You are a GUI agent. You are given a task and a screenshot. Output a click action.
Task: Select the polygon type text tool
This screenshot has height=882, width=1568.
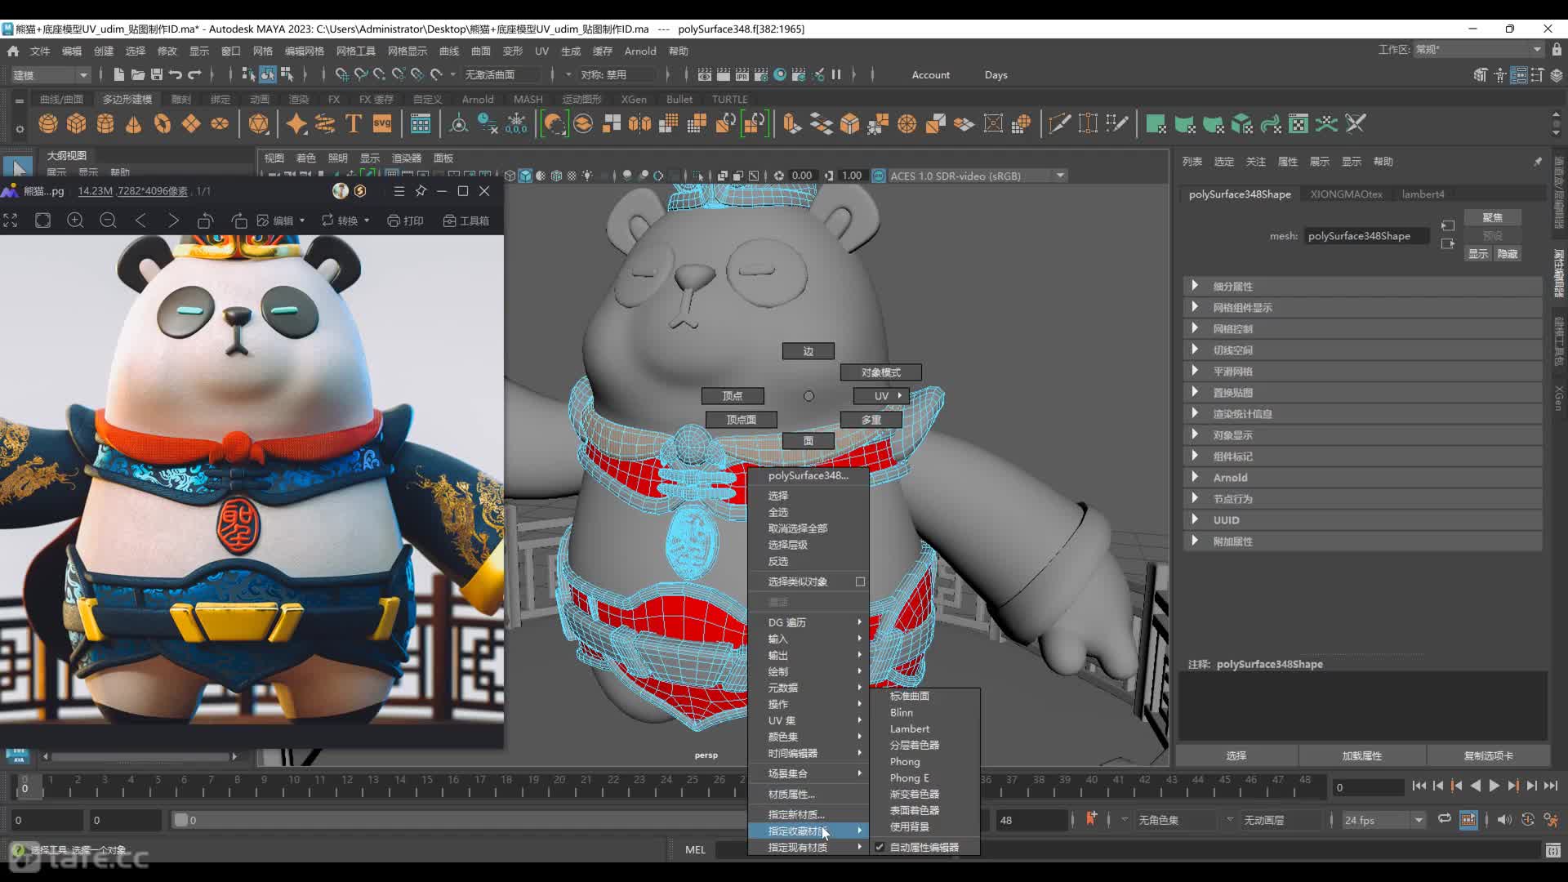pyautogui.click(x=354, y=124)
